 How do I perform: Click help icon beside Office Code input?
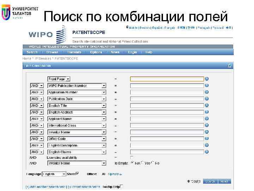coord(206,139)
